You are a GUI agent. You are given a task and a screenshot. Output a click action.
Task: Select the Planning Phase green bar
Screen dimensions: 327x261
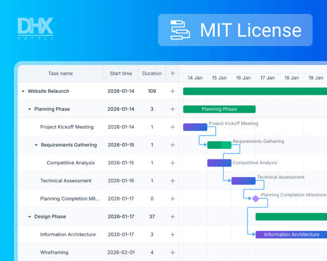click(x=219, y=109)
